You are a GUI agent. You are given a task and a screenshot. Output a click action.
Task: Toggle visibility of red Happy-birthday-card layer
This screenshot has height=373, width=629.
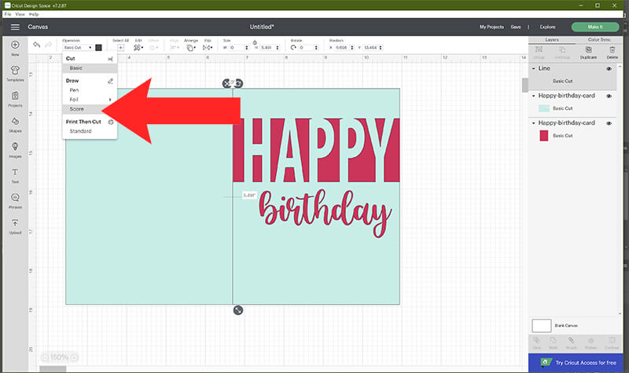tap(609, 123)
